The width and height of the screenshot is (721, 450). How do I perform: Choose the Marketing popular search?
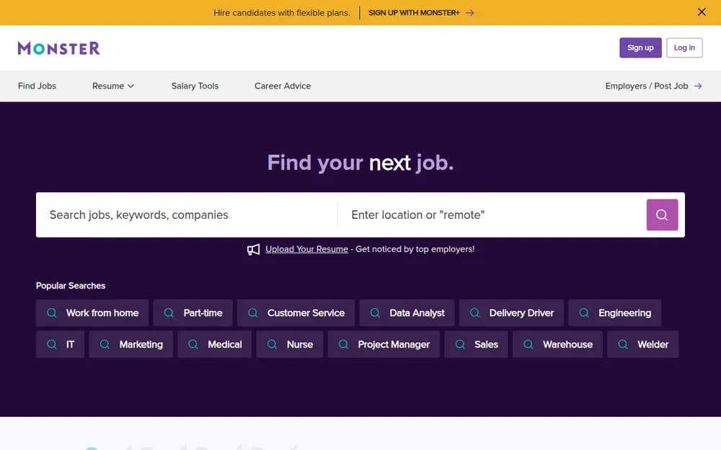tap(131, 344)
